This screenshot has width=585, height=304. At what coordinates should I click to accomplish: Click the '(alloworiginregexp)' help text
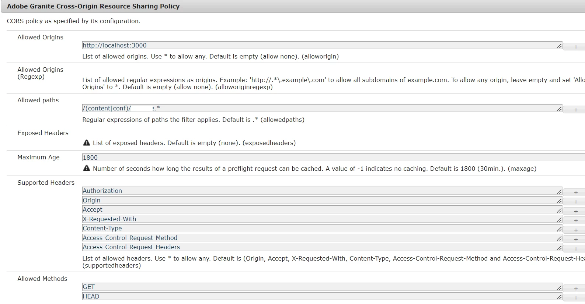point(334,83)
